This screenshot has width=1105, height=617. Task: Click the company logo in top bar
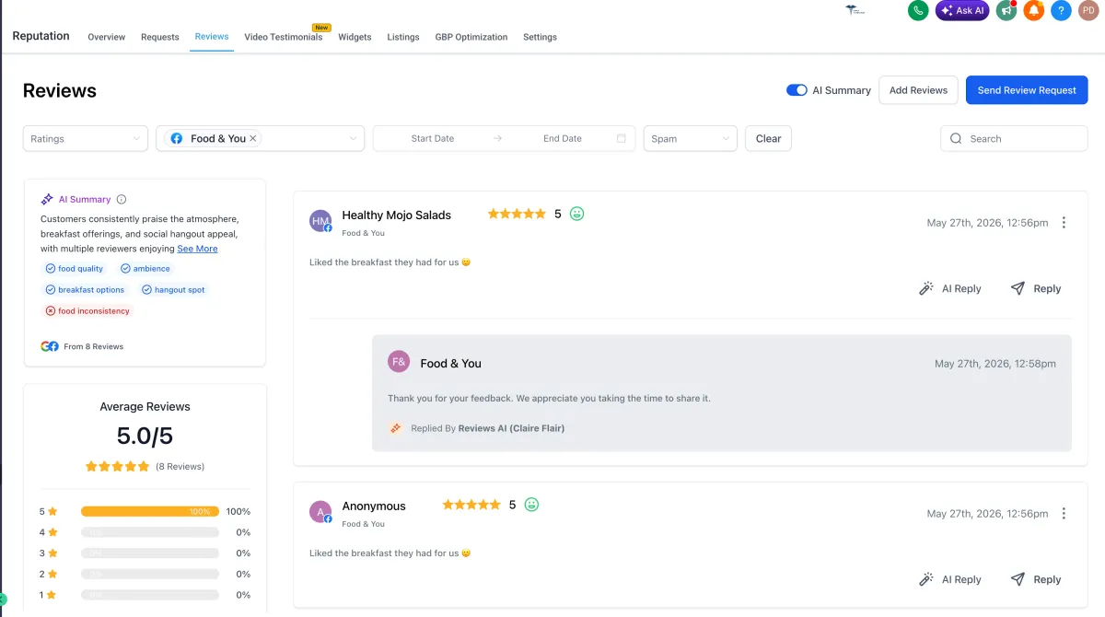click(856, 10)
